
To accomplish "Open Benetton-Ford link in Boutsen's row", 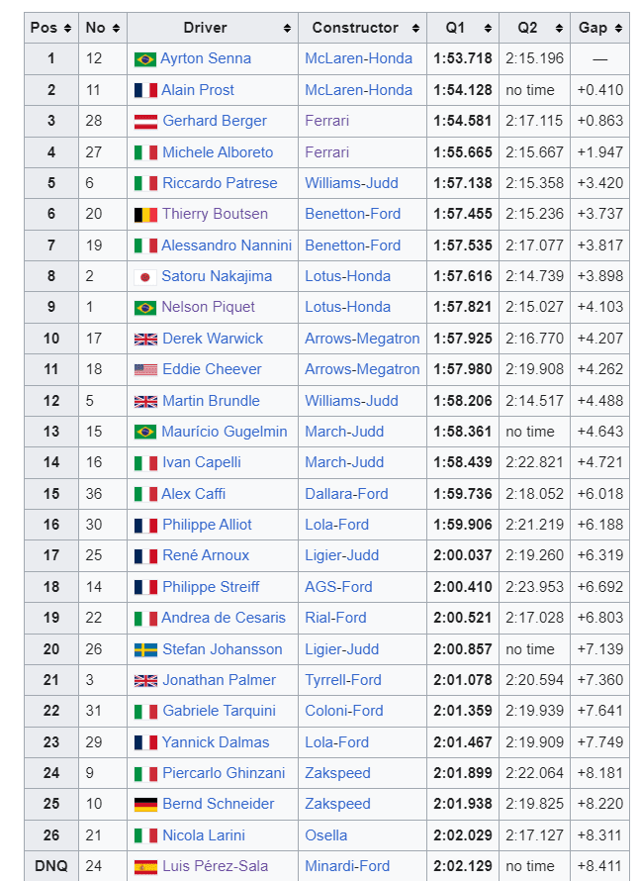I will (x=352, y=214).
